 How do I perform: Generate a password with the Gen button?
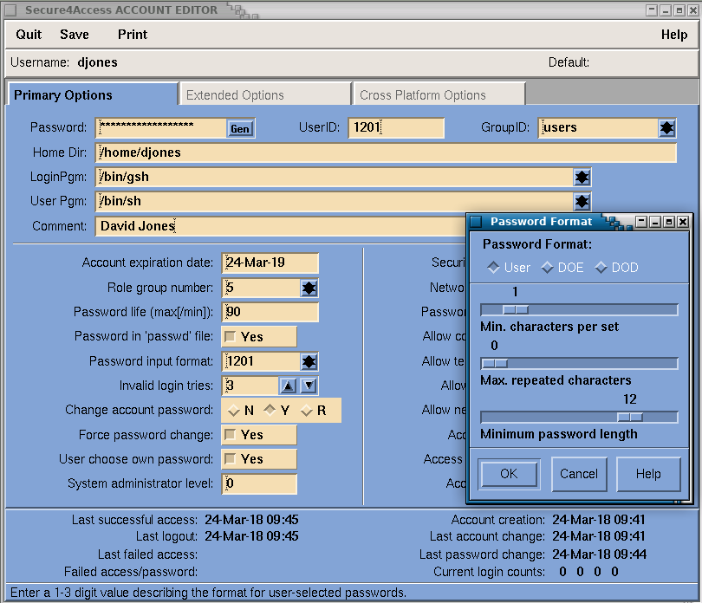240,129
